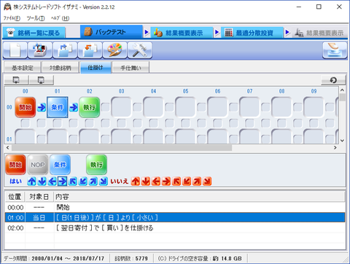The width and height of the screenshot is (350, 264).
Task: Open the ファイル(F) menu
Action: (x=12, y=18)
